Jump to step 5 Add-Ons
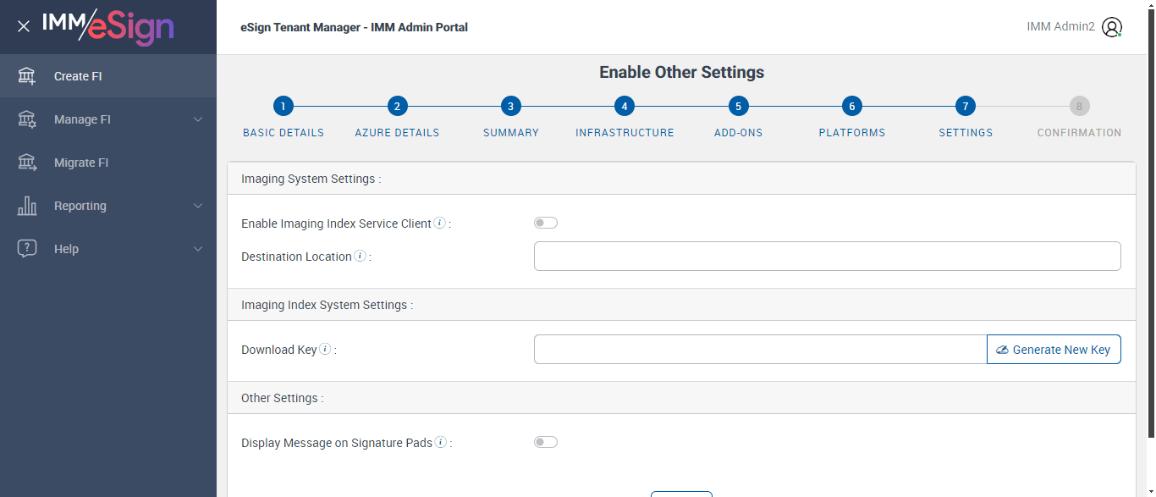Viewport: 1156px width, 497px height. [x=738, y=107]
